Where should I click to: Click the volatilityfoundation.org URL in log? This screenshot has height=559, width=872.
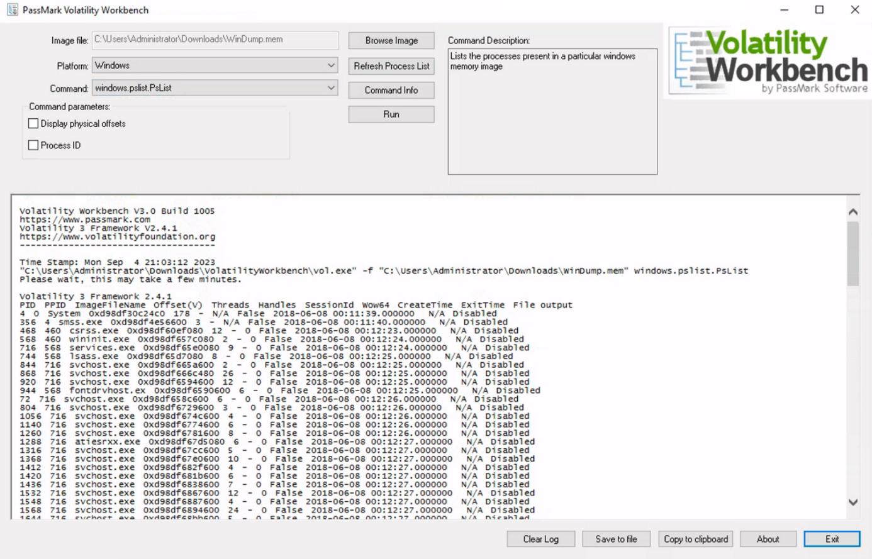pyautogui.click(x=118, y=237)
